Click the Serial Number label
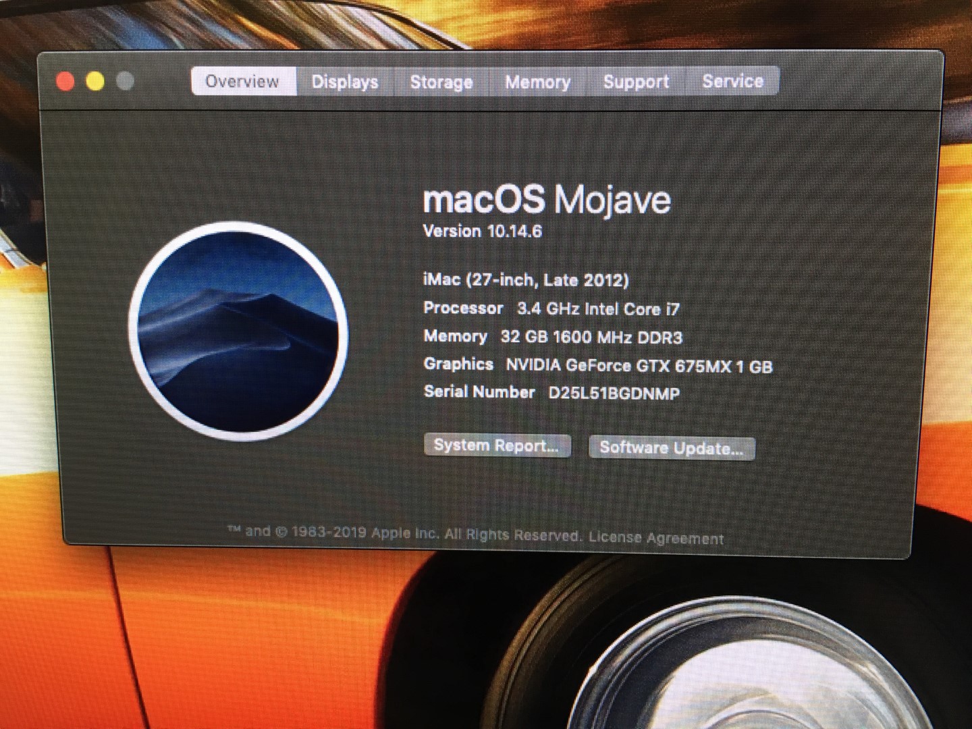Image resolution: width=972 pixels, height=729 pixels. click(479, 391)
